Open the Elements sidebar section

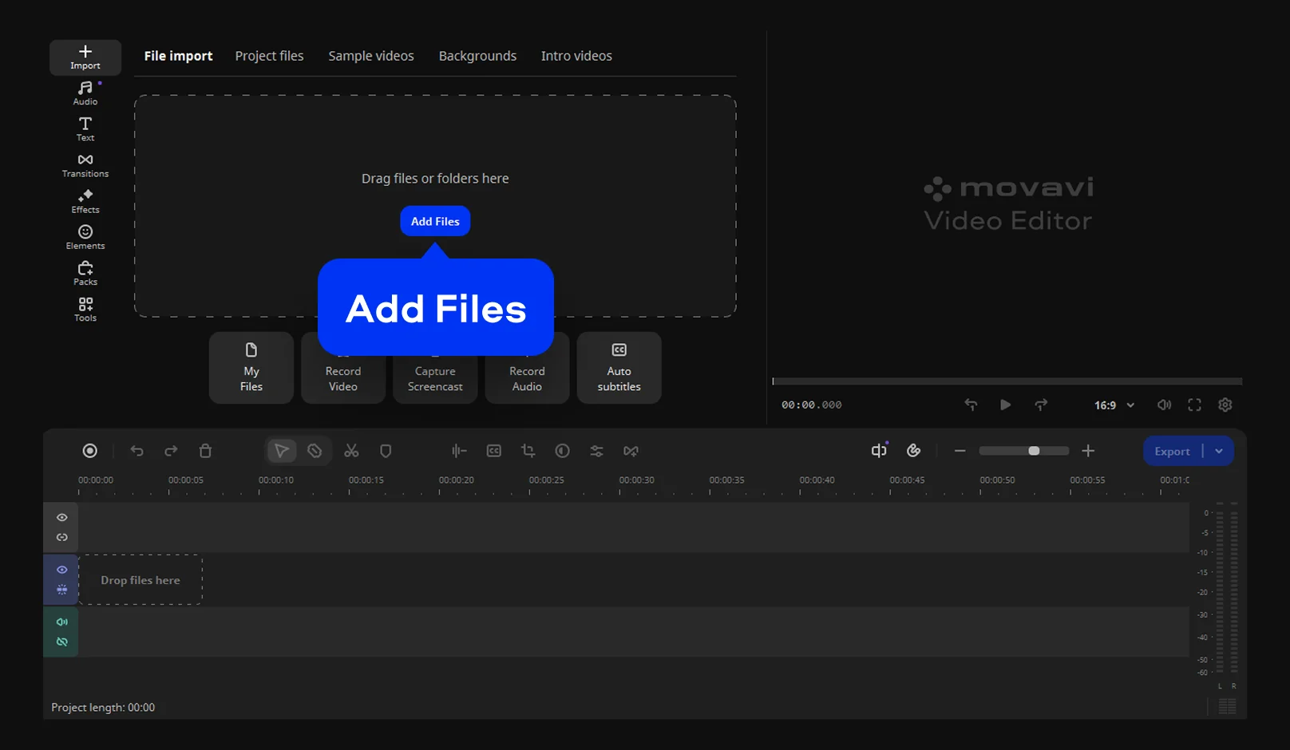point(85,237)
